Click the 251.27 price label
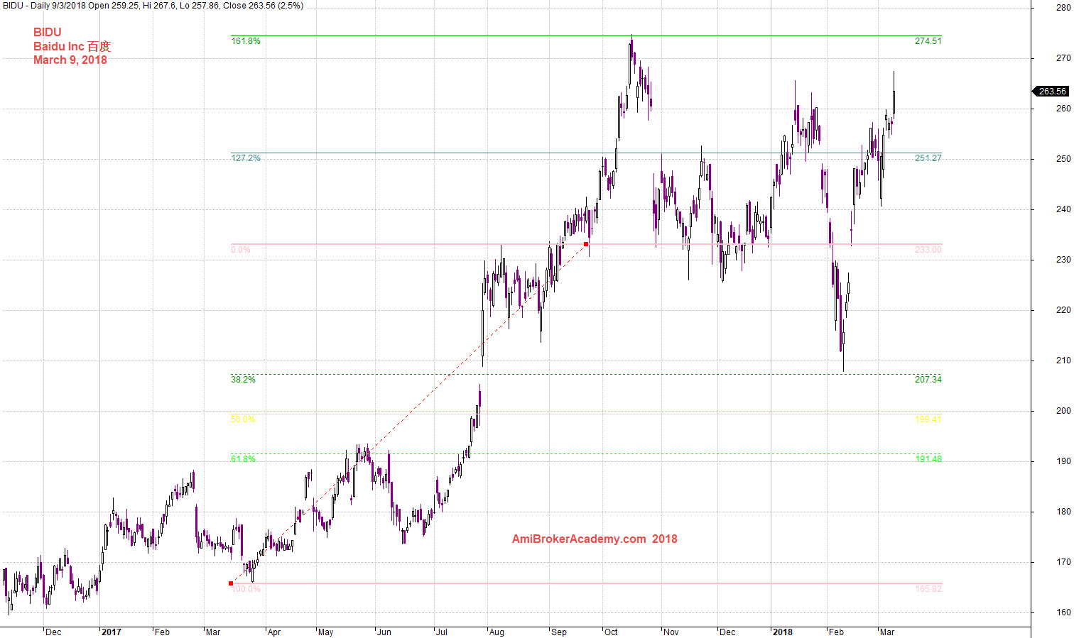 coord(928,158)
